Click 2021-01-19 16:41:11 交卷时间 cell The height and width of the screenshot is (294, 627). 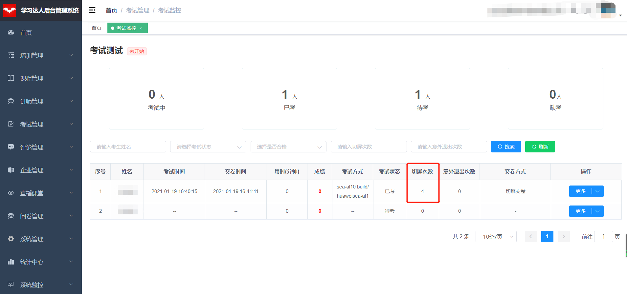pyautogui.click(x=235, y=191)
